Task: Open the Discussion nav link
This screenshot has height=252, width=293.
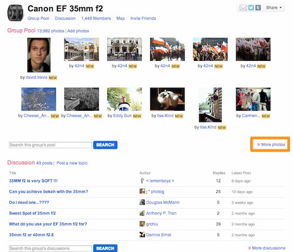Action: (65, 18)
